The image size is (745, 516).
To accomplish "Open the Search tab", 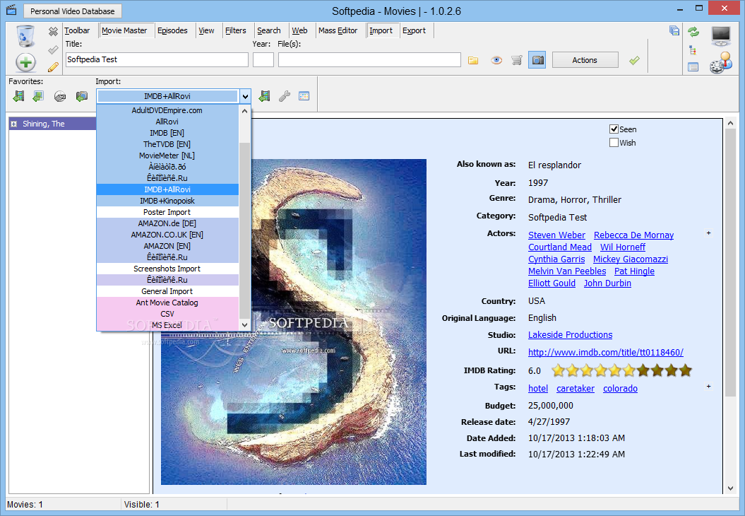I will click(x=269, y=30).
